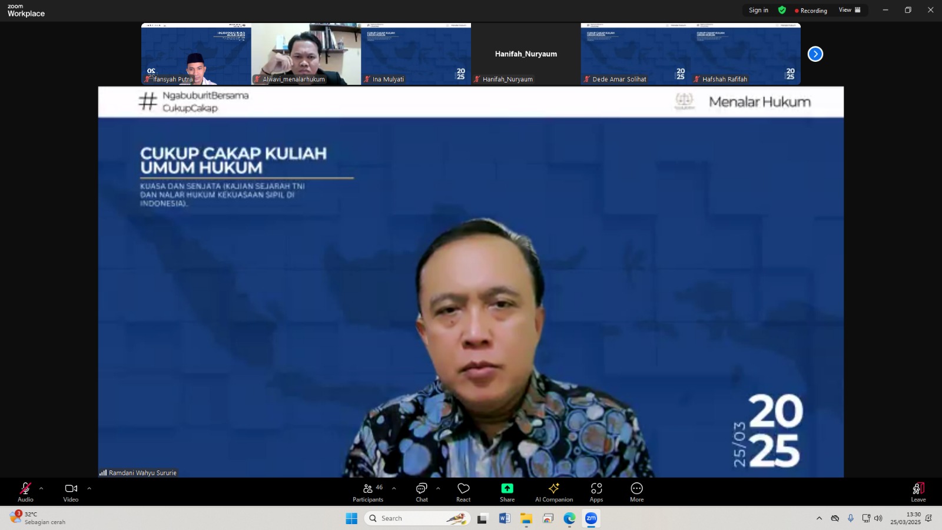
Task: Turn on camera with Video button
Action: pyautogui.click(x=71, y=492)
